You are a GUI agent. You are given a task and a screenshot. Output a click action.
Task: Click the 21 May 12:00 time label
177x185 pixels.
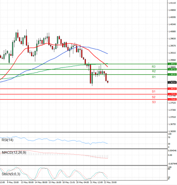96,182
